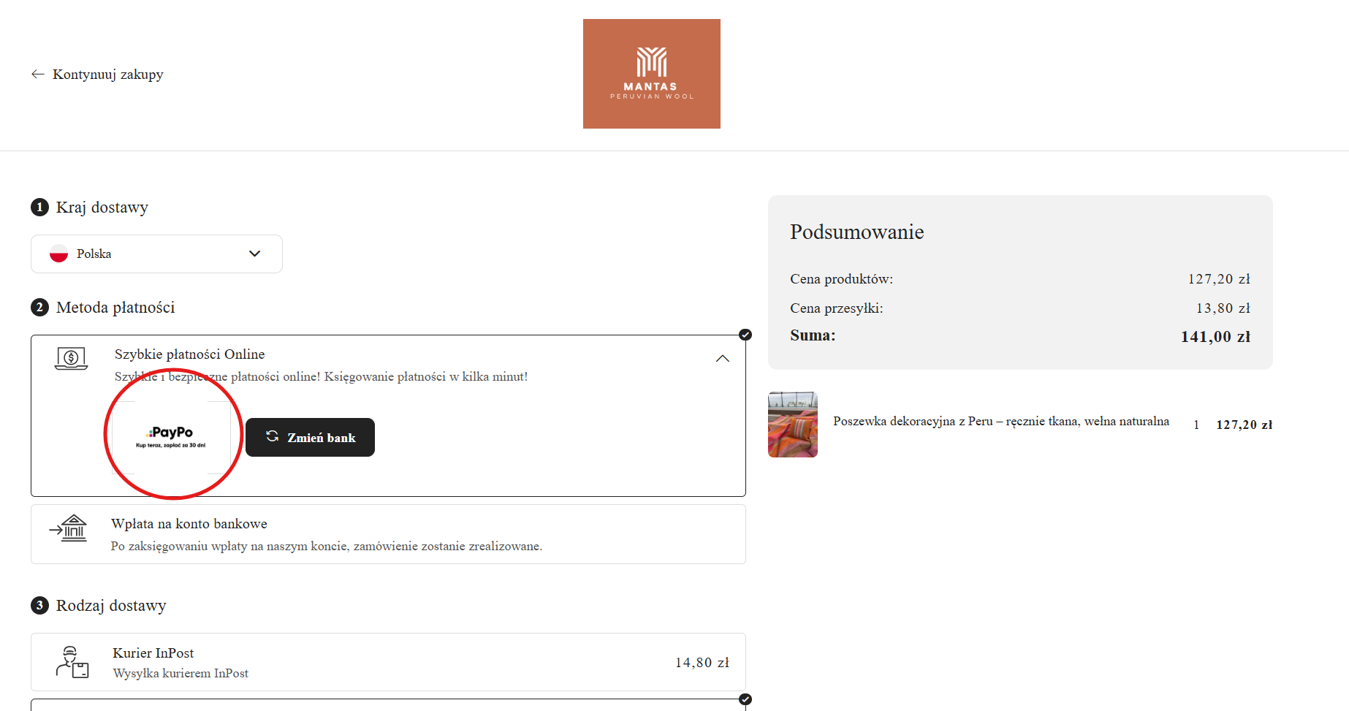Viewport: 1349px width, 711px height.
Task: Choose Kurier InPost delivery option
Action: (153, 653)
